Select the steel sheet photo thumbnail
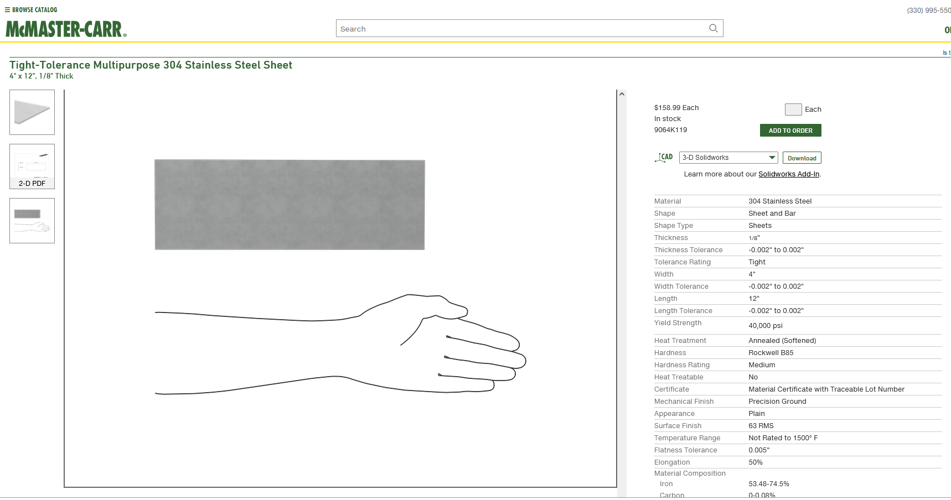 pyautogui.click(x=32, y=112)
